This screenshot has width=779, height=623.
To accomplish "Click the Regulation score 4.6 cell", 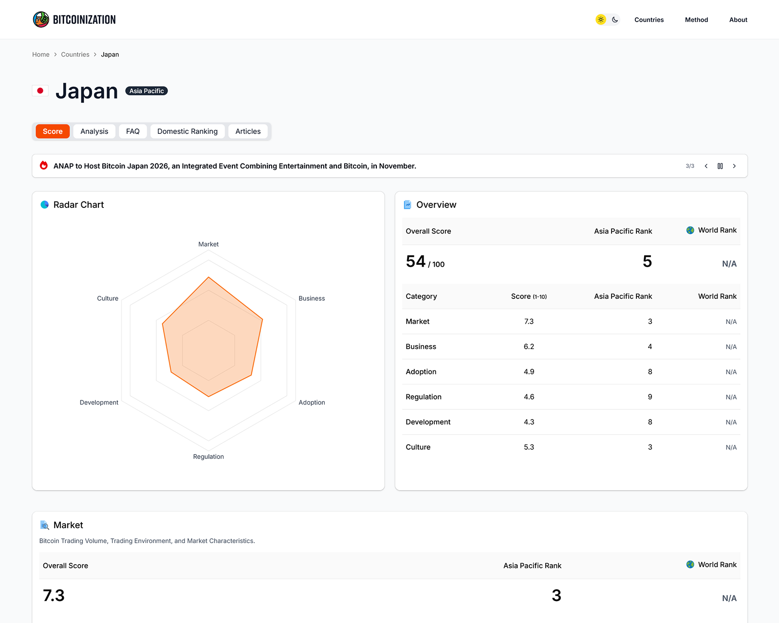I will (x=529, y=397).
